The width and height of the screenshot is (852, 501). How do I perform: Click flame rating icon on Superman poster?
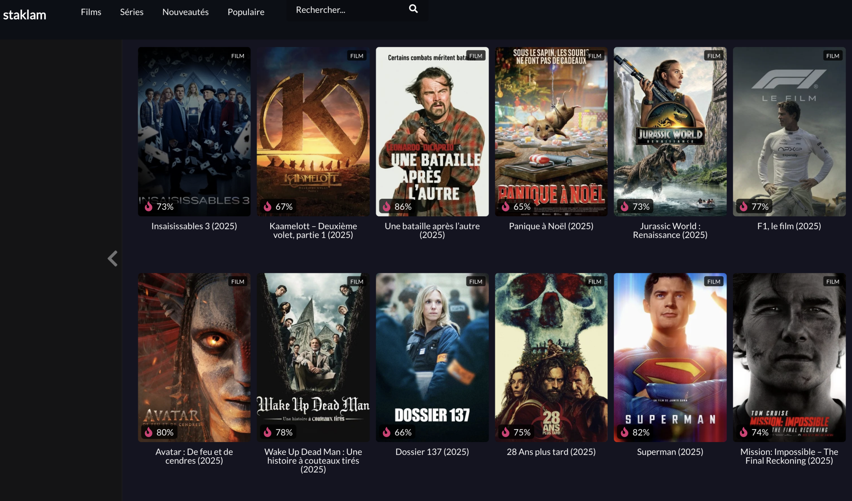click(x=624, y=432)
